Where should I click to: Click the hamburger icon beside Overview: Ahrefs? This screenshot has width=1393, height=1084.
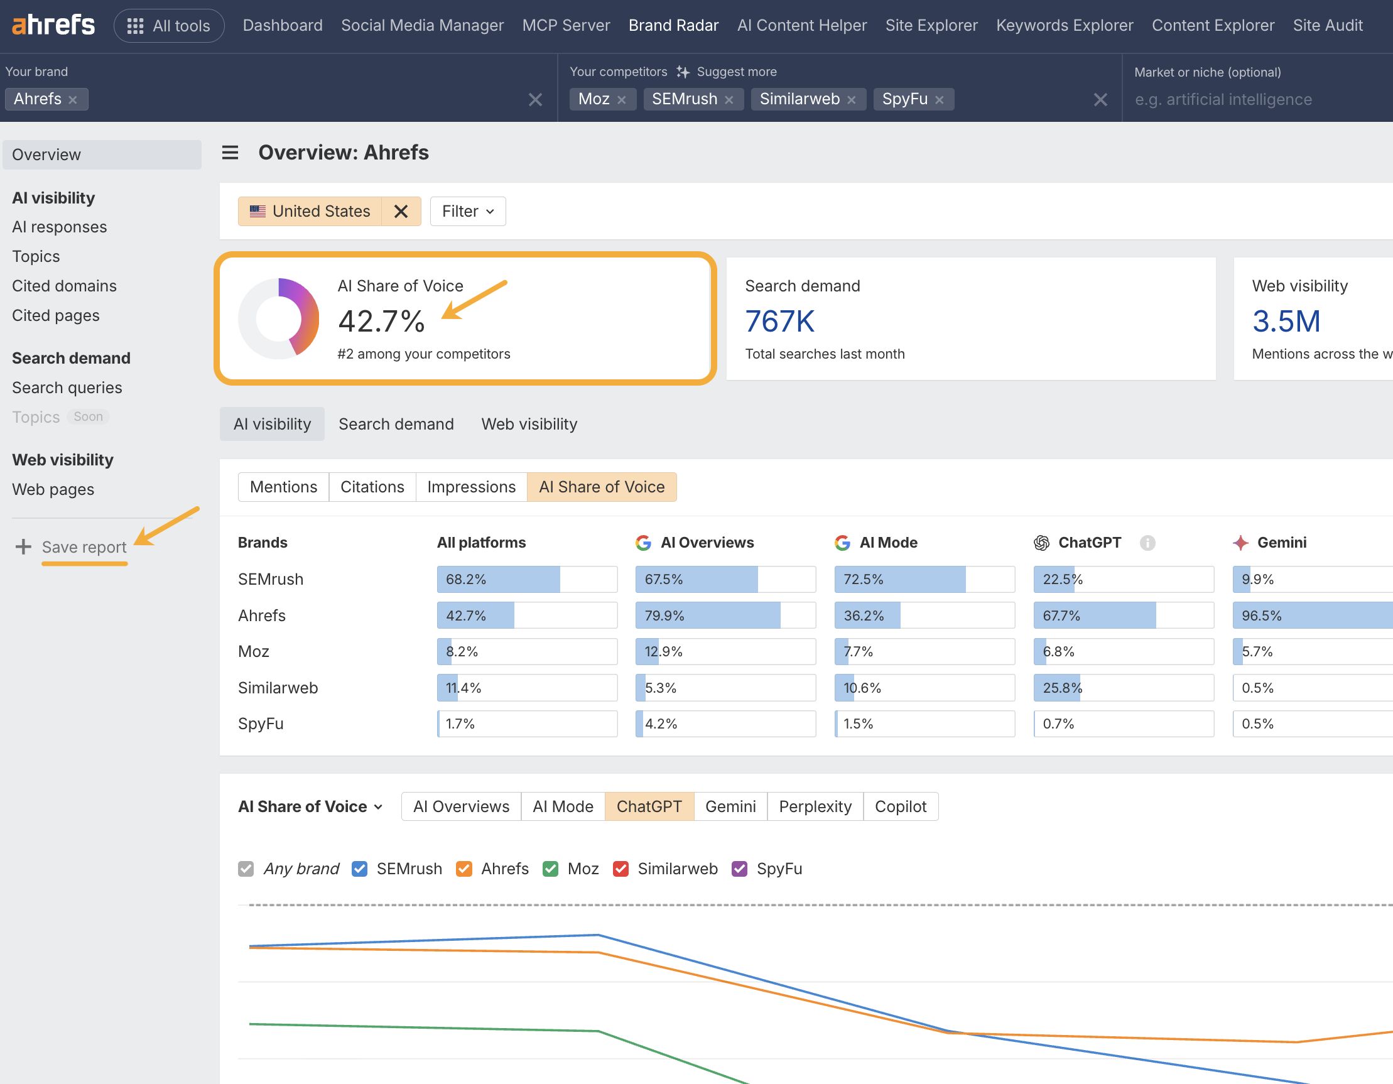[230, 153]
